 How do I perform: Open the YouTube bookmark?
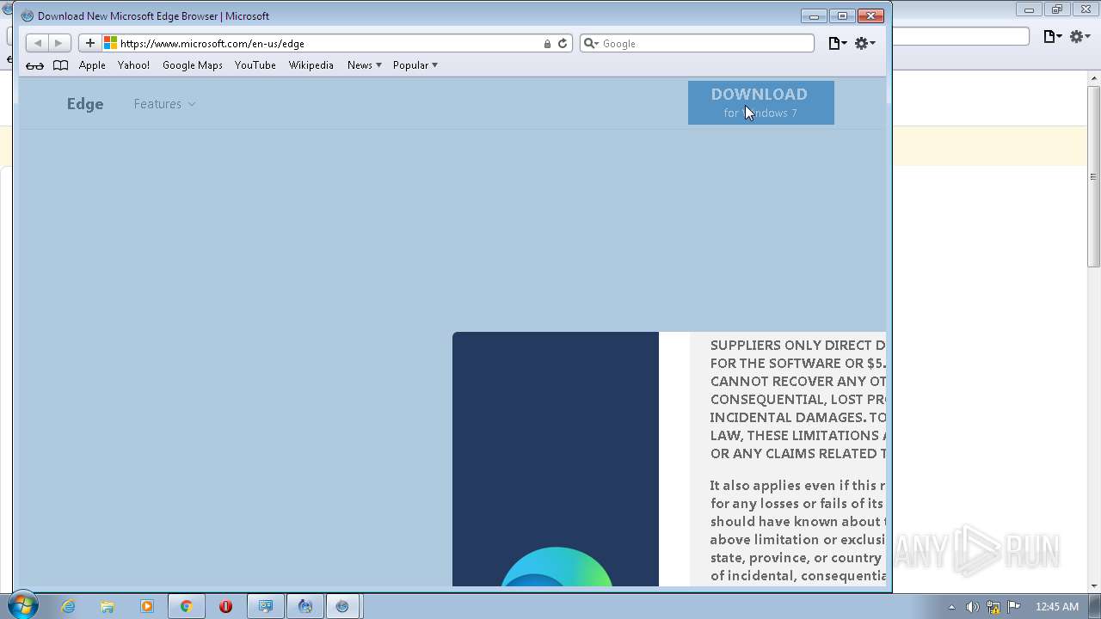pyautogui.click(x=255, y=65)
